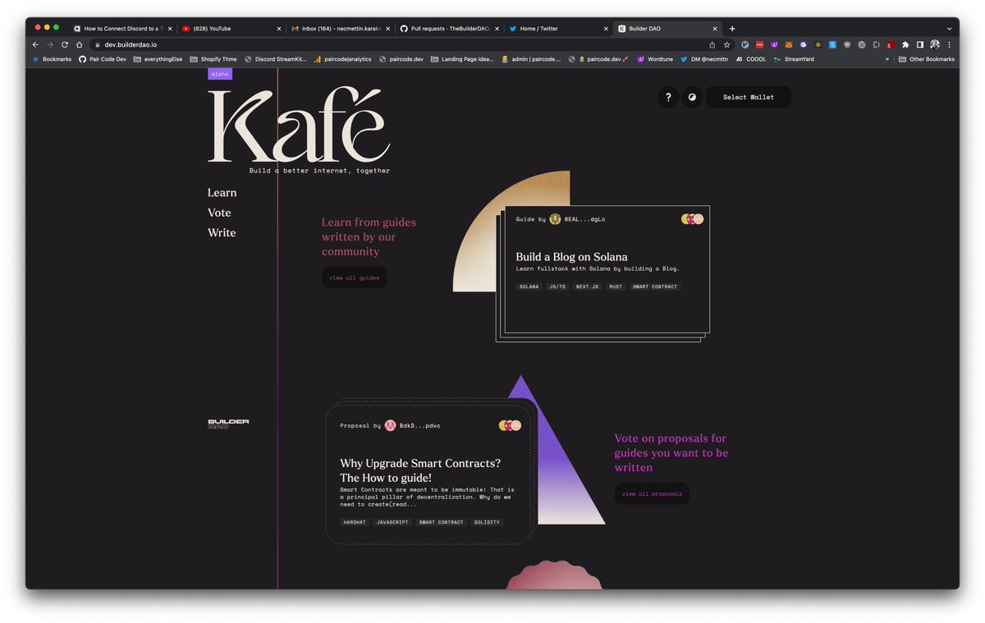Screen dimensions: 985x623
Task: Open the Wordtune bookmark
Action: pyautogui.click(x=655, y=59)
